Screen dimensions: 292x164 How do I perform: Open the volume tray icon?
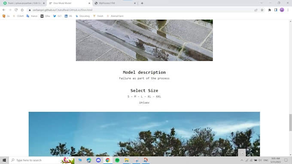click(260, 160)
